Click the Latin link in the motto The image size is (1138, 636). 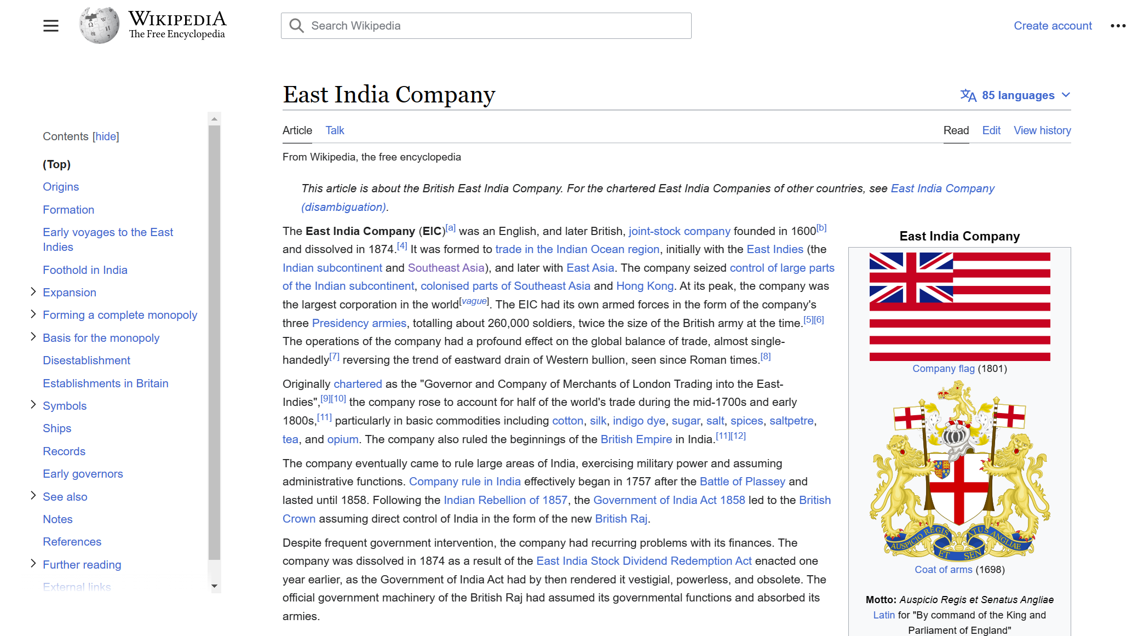[883, 615]
